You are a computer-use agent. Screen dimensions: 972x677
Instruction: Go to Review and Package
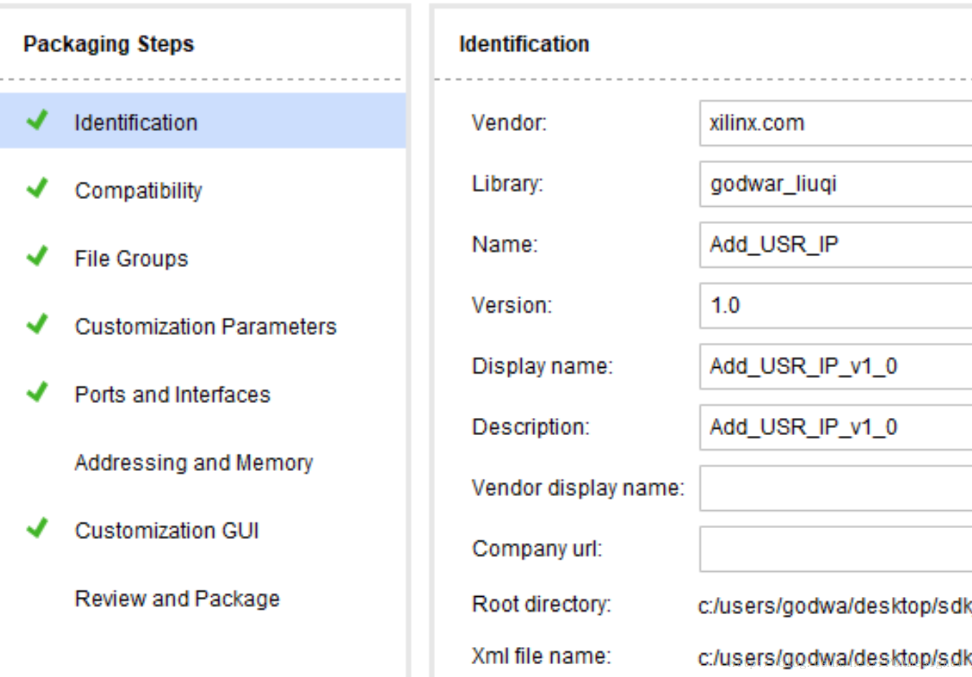coord(178,598)
